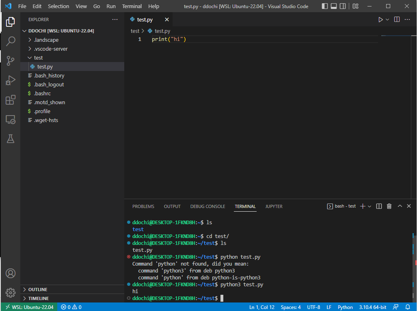417x311 pixels.
Task: Open the Accounts menu icon
Action: 11,273
